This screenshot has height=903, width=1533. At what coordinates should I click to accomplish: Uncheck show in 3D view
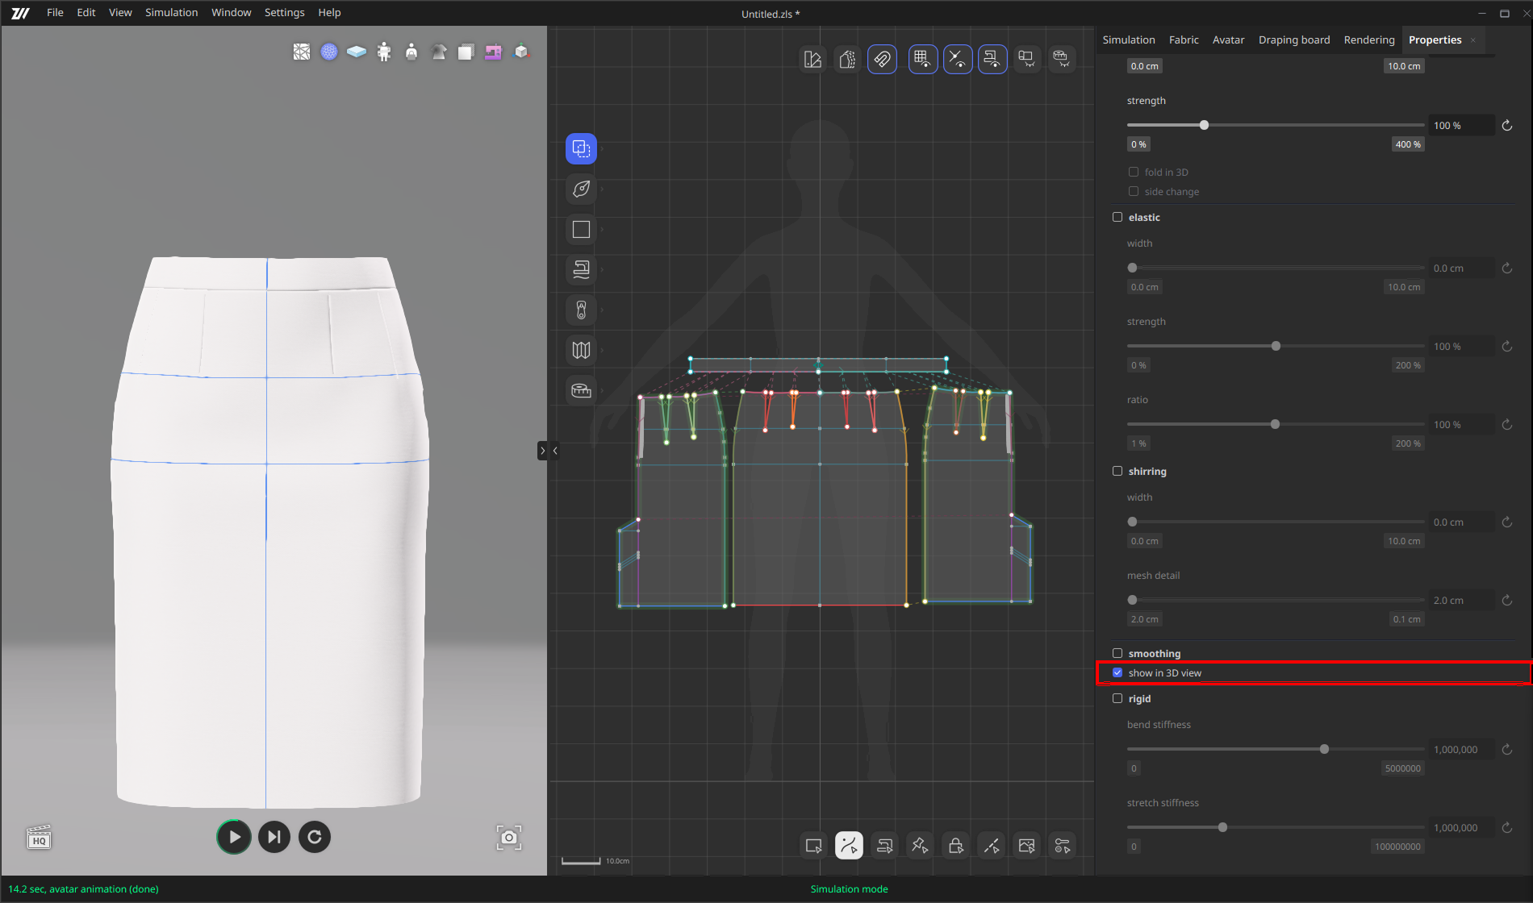click(1117, 673)
